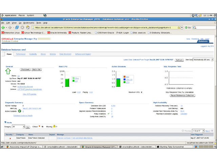The height and width of the screenshot is (162, 217).
Task: Click the green checkmark Active Incidents icon
Action: (20, 111)
